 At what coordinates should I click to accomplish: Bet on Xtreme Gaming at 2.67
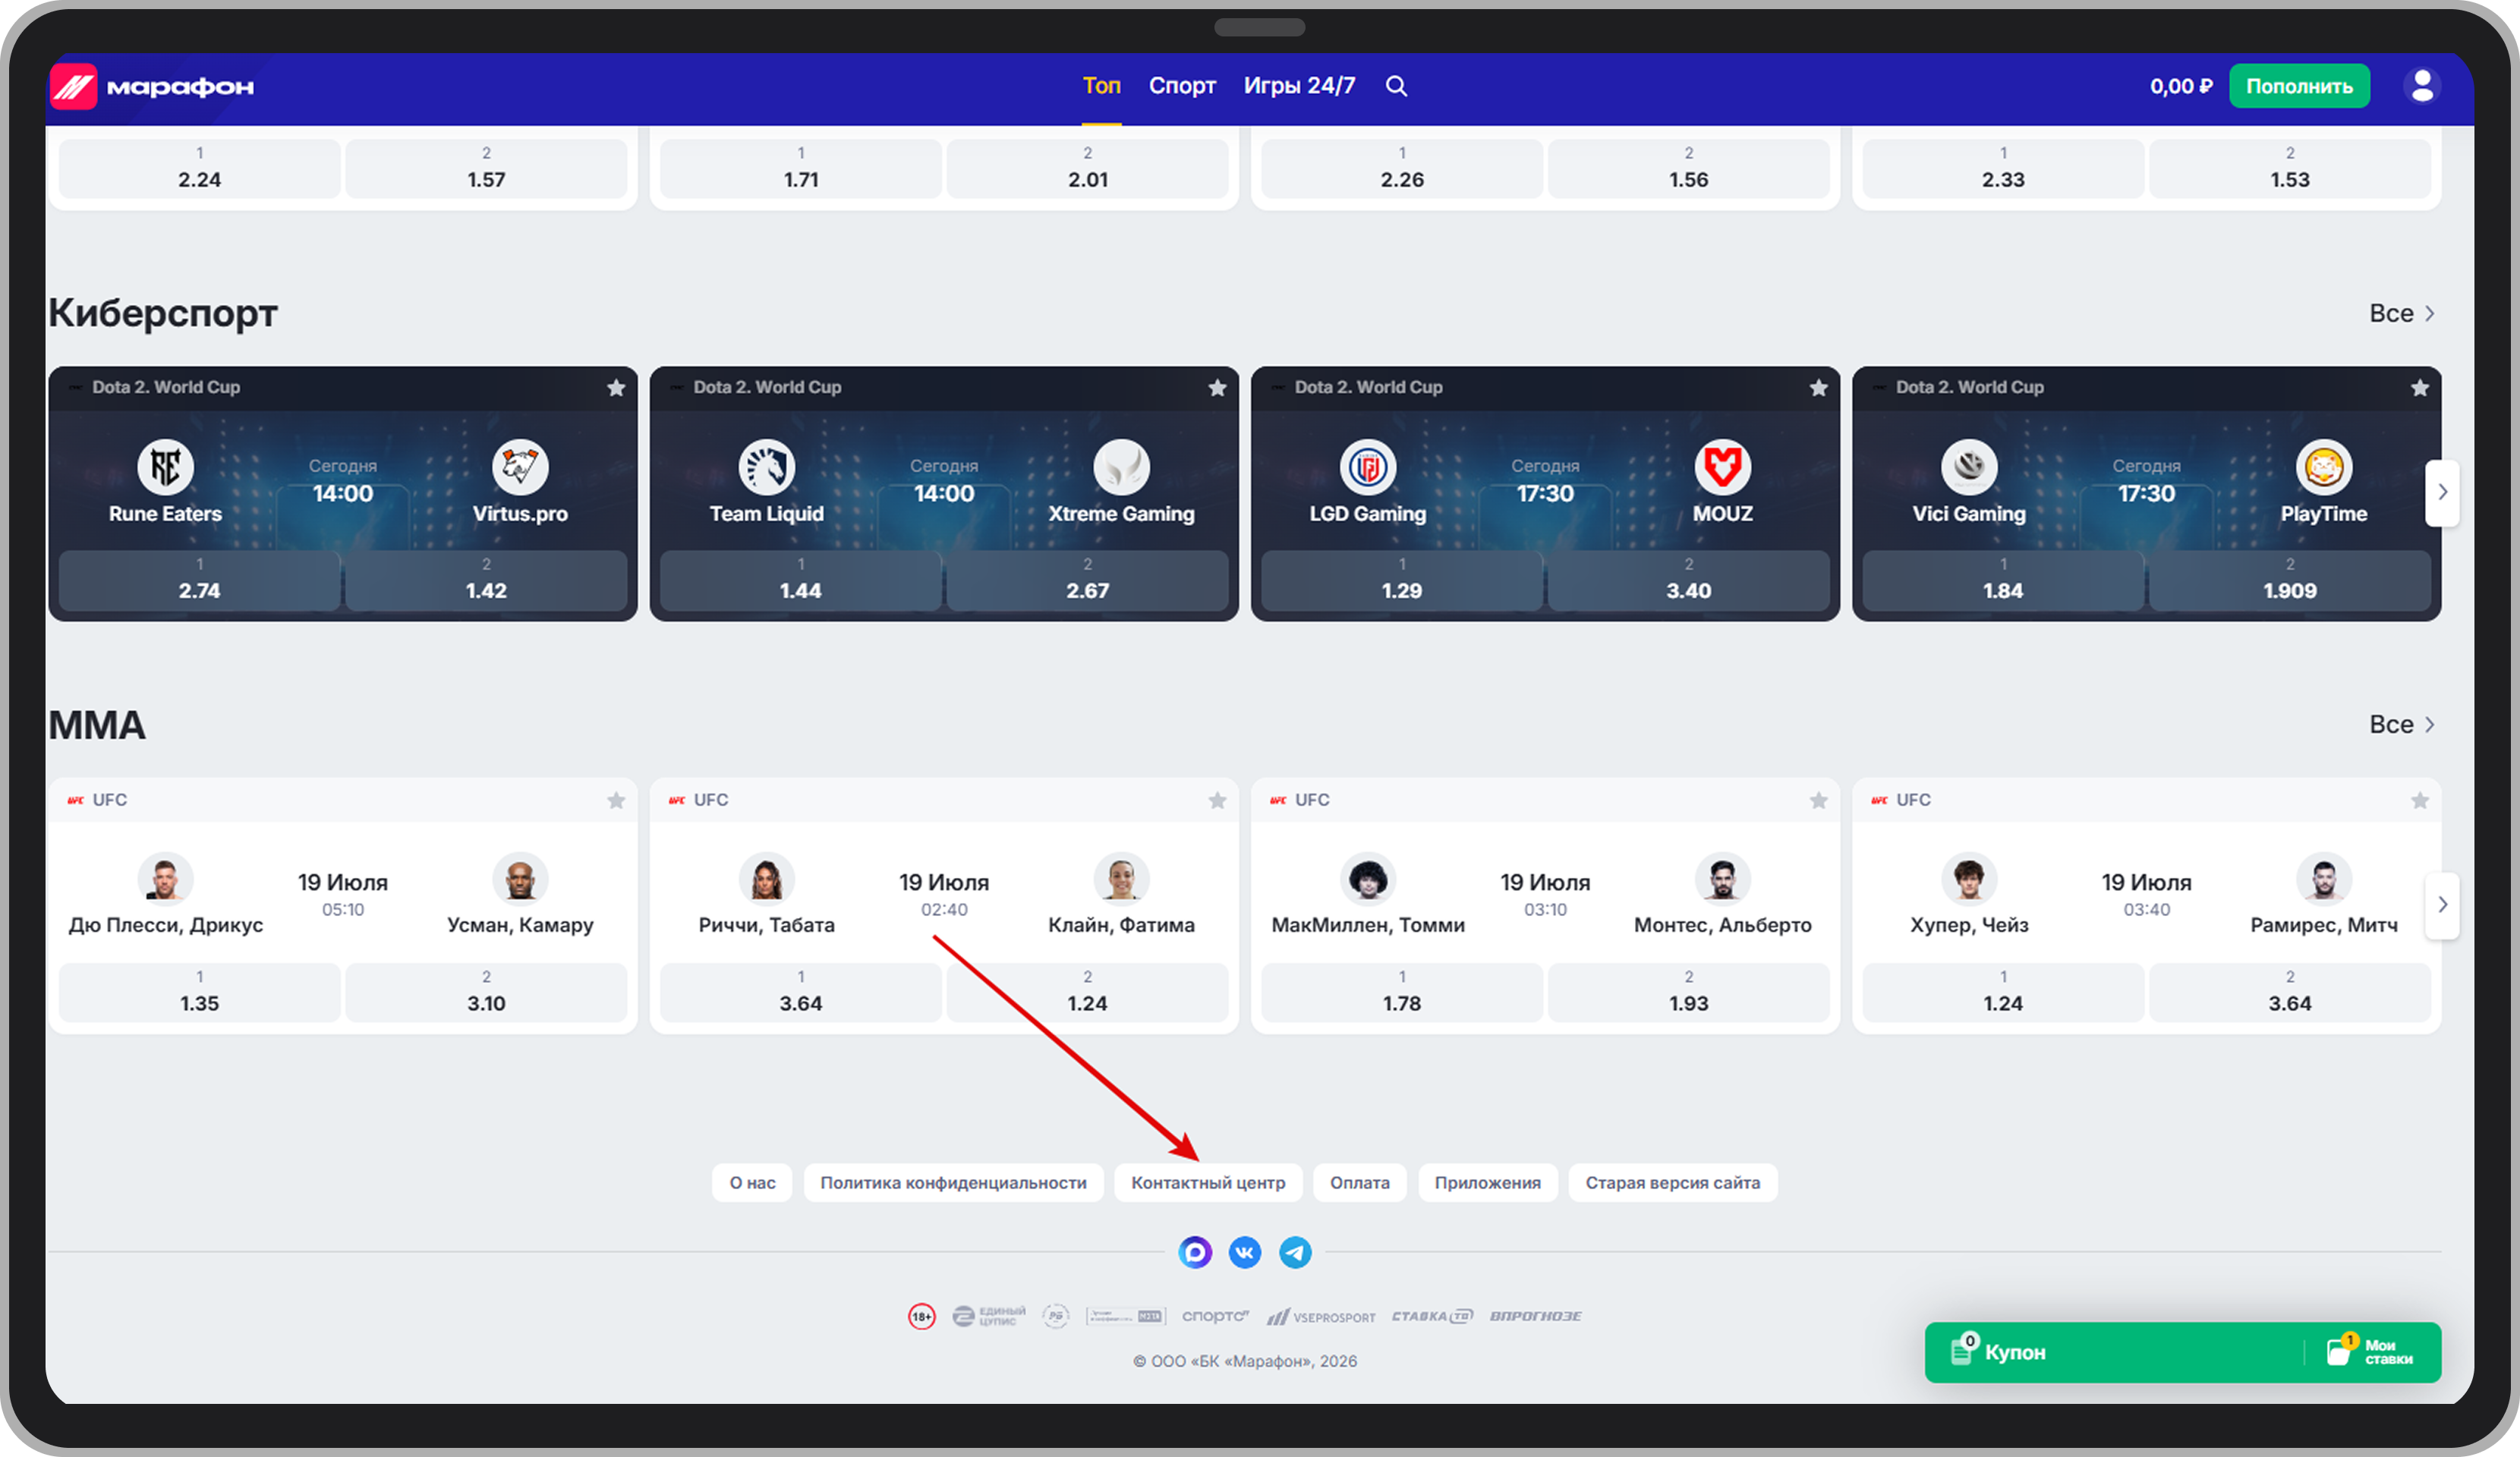(x=1087, y=581)
